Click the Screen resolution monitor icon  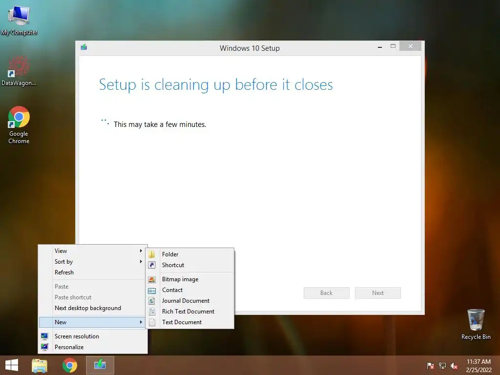click(44, 336)
